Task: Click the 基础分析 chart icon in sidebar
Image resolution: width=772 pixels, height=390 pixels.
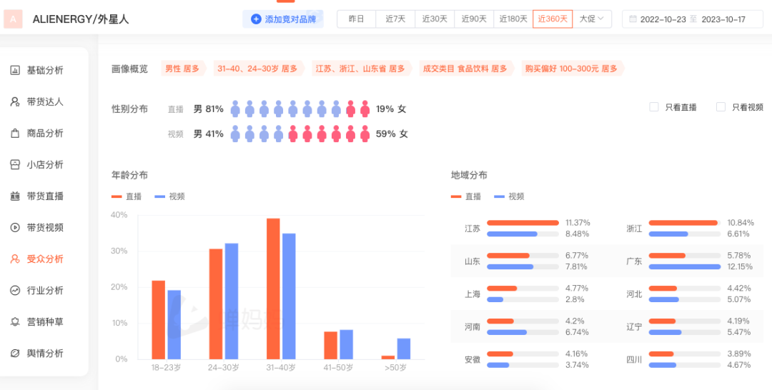Action: tap(14, 70)
